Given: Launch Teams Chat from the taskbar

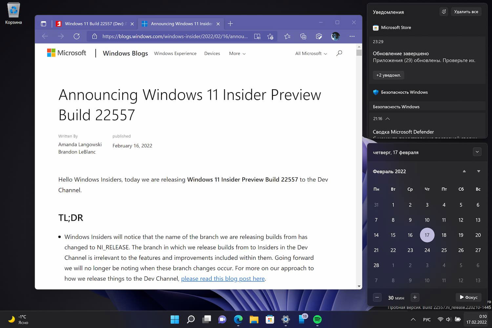Looking at the screenshot, I should pyautogui.click(x=222, y=319).
